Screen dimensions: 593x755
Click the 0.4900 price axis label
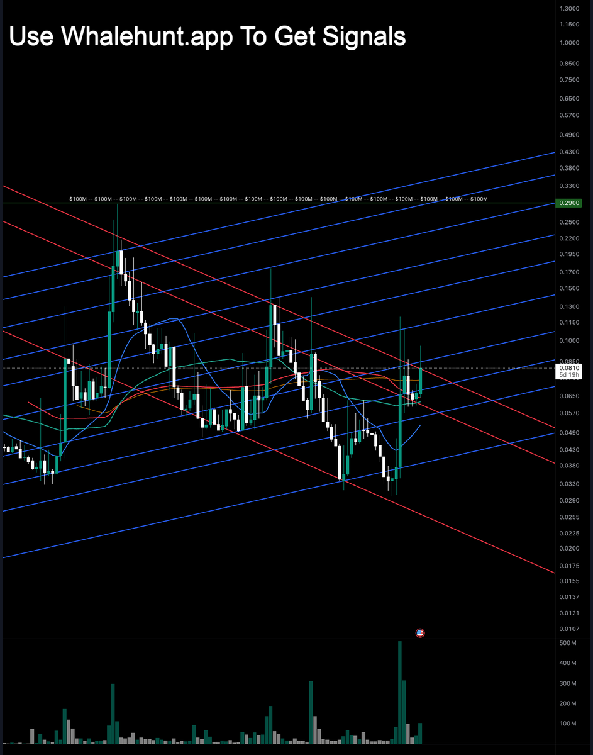tap(569, 135)
